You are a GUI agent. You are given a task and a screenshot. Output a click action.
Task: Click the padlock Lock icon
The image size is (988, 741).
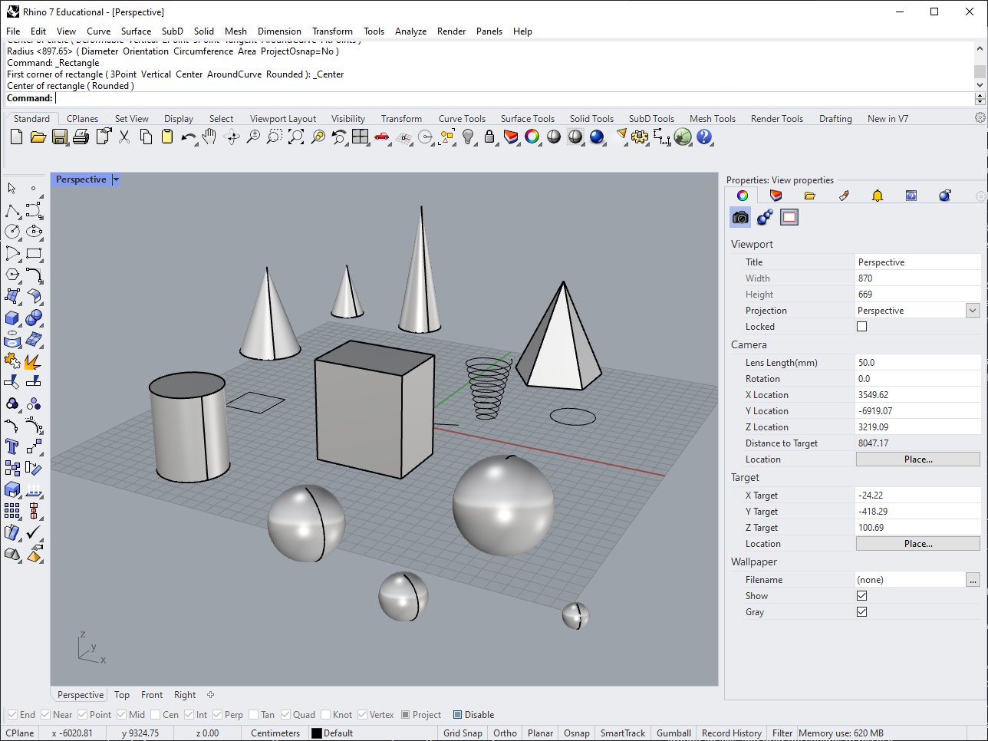(x=489, y=137)
